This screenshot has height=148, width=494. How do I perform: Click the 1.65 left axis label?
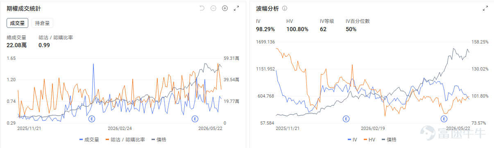click(x=11, y=58)
